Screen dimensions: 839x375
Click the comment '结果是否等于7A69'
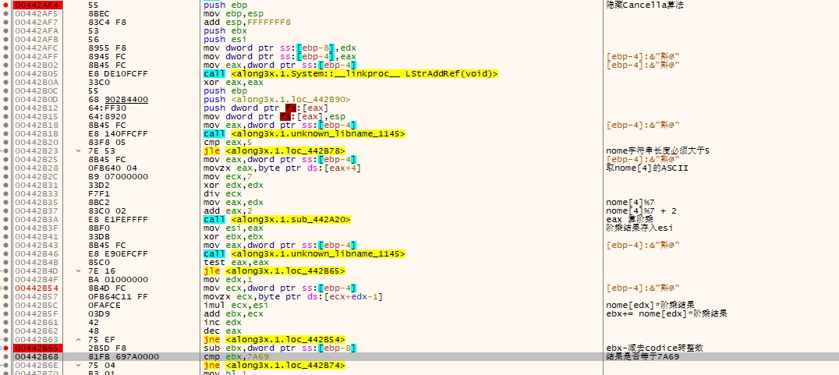(643, 356)
